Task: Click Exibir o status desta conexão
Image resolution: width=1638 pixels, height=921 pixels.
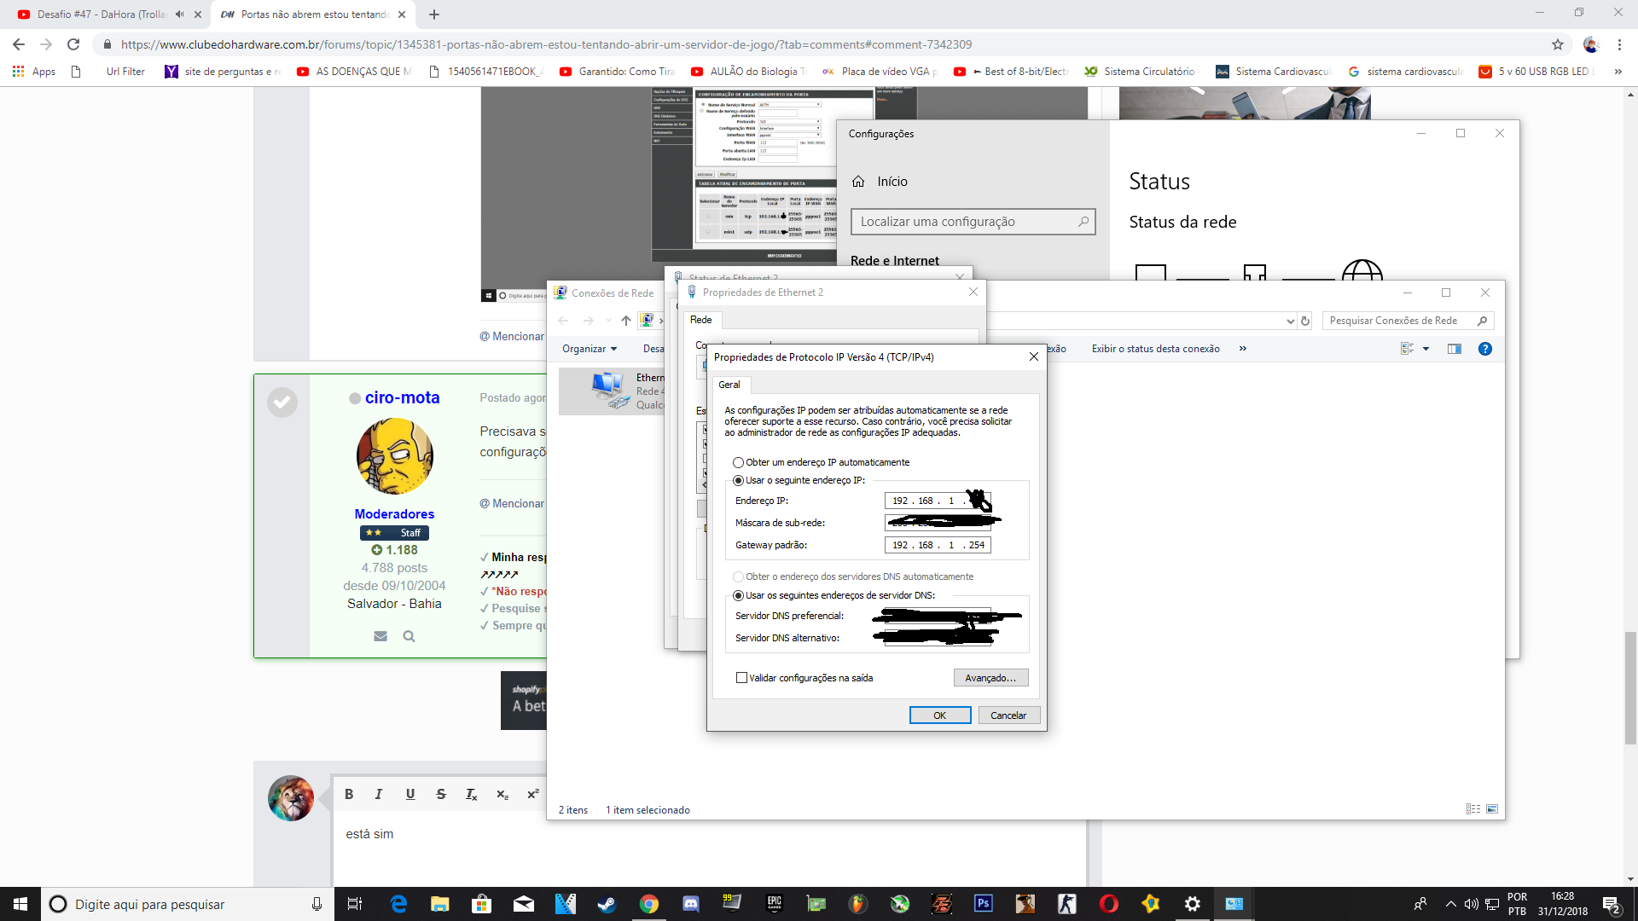Action: (1156, 349)
